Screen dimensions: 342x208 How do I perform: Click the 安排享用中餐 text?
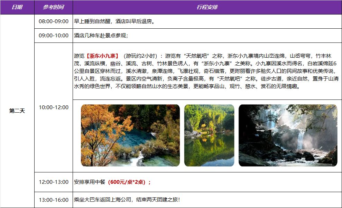[x=90, y=182]
